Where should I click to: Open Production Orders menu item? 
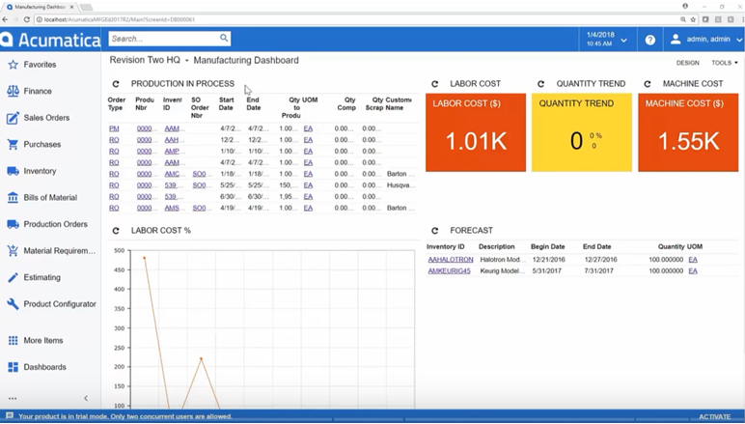[x=56, y=224]
